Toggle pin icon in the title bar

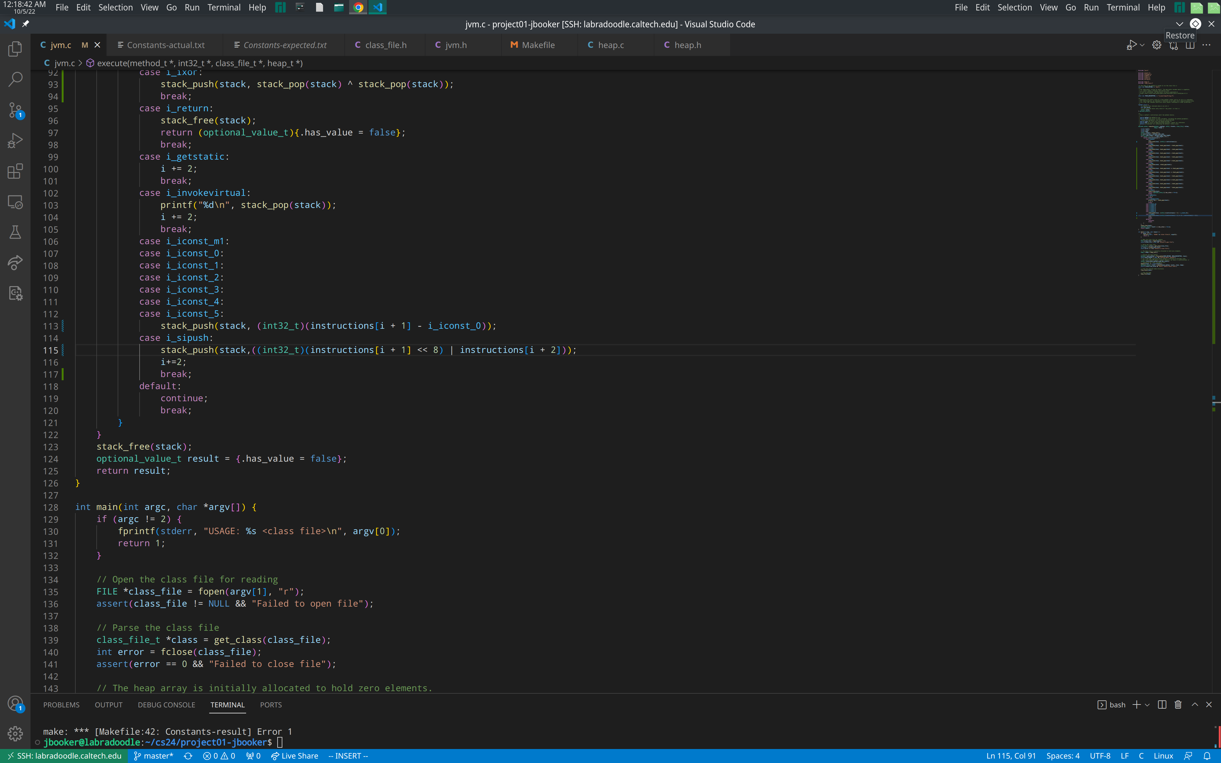coord(26,24)
